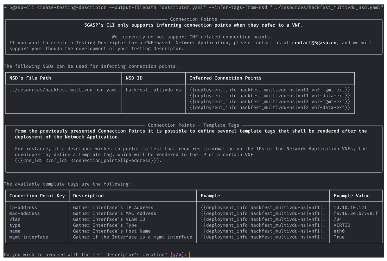Click the VIRTIO example value
Image resolution: width=387 pixels, height=261 pixels.
(x=342, y=225)
